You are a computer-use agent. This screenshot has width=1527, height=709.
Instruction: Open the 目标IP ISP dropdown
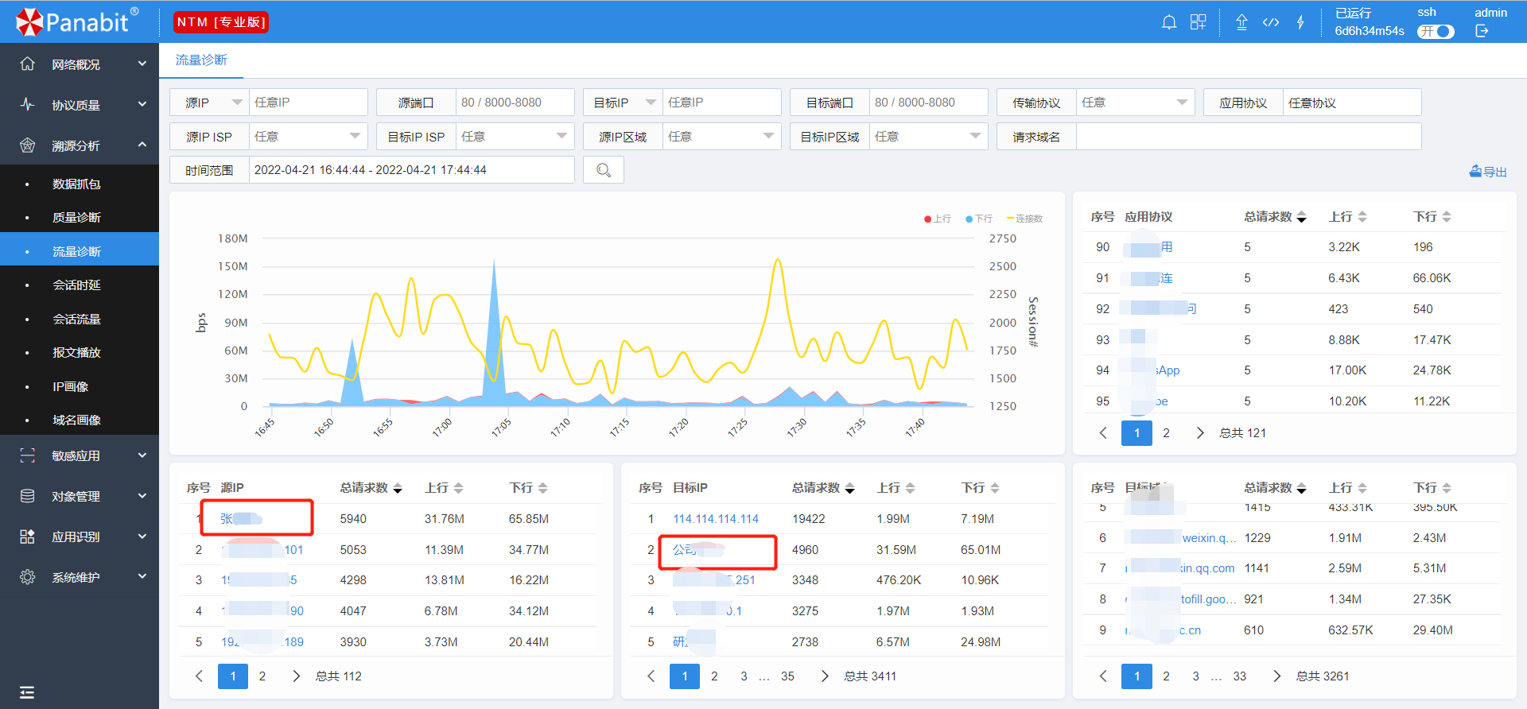coord(515,137)
